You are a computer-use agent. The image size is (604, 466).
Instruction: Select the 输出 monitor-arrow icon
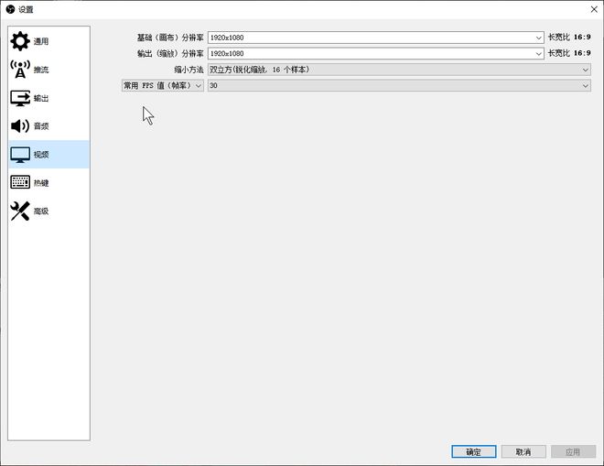coord(19,98)
